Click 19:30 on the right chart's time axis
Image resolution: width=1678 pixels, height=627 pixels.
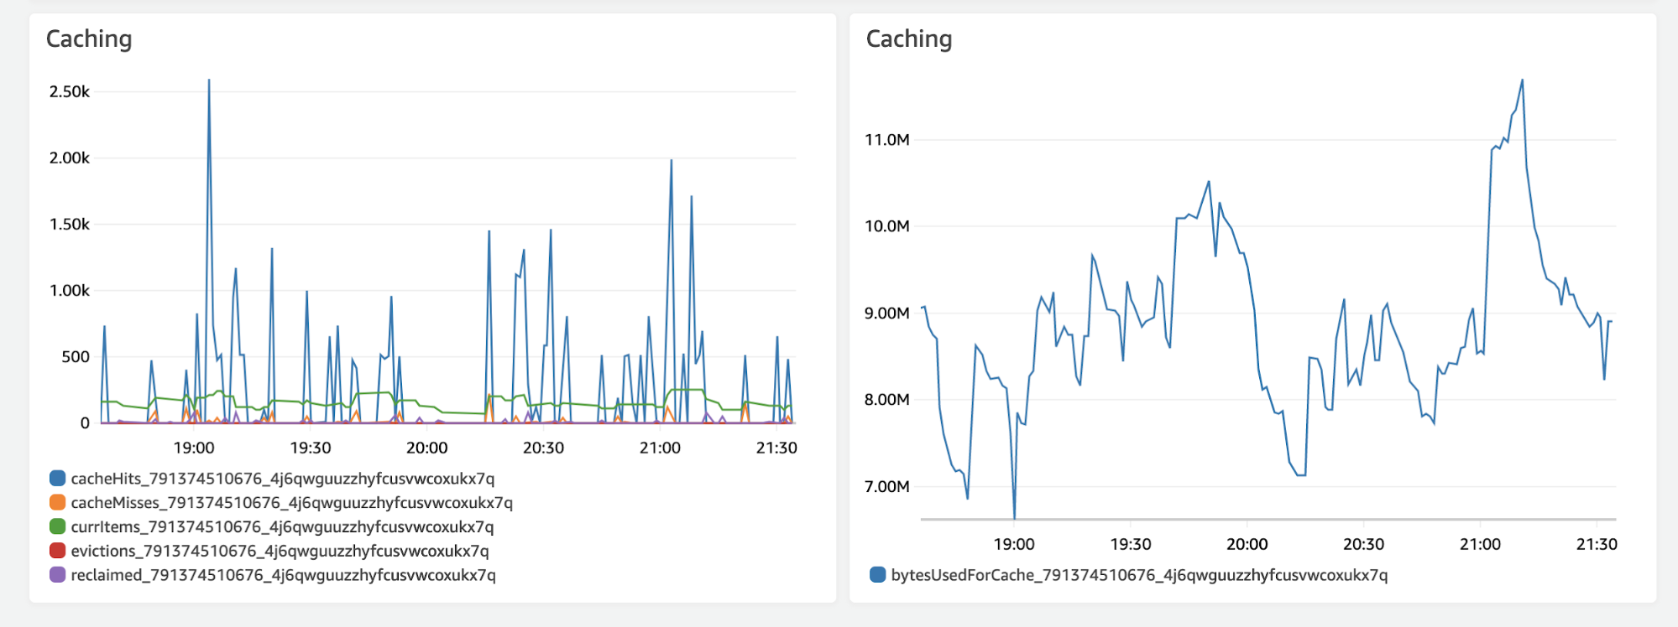1131,544
